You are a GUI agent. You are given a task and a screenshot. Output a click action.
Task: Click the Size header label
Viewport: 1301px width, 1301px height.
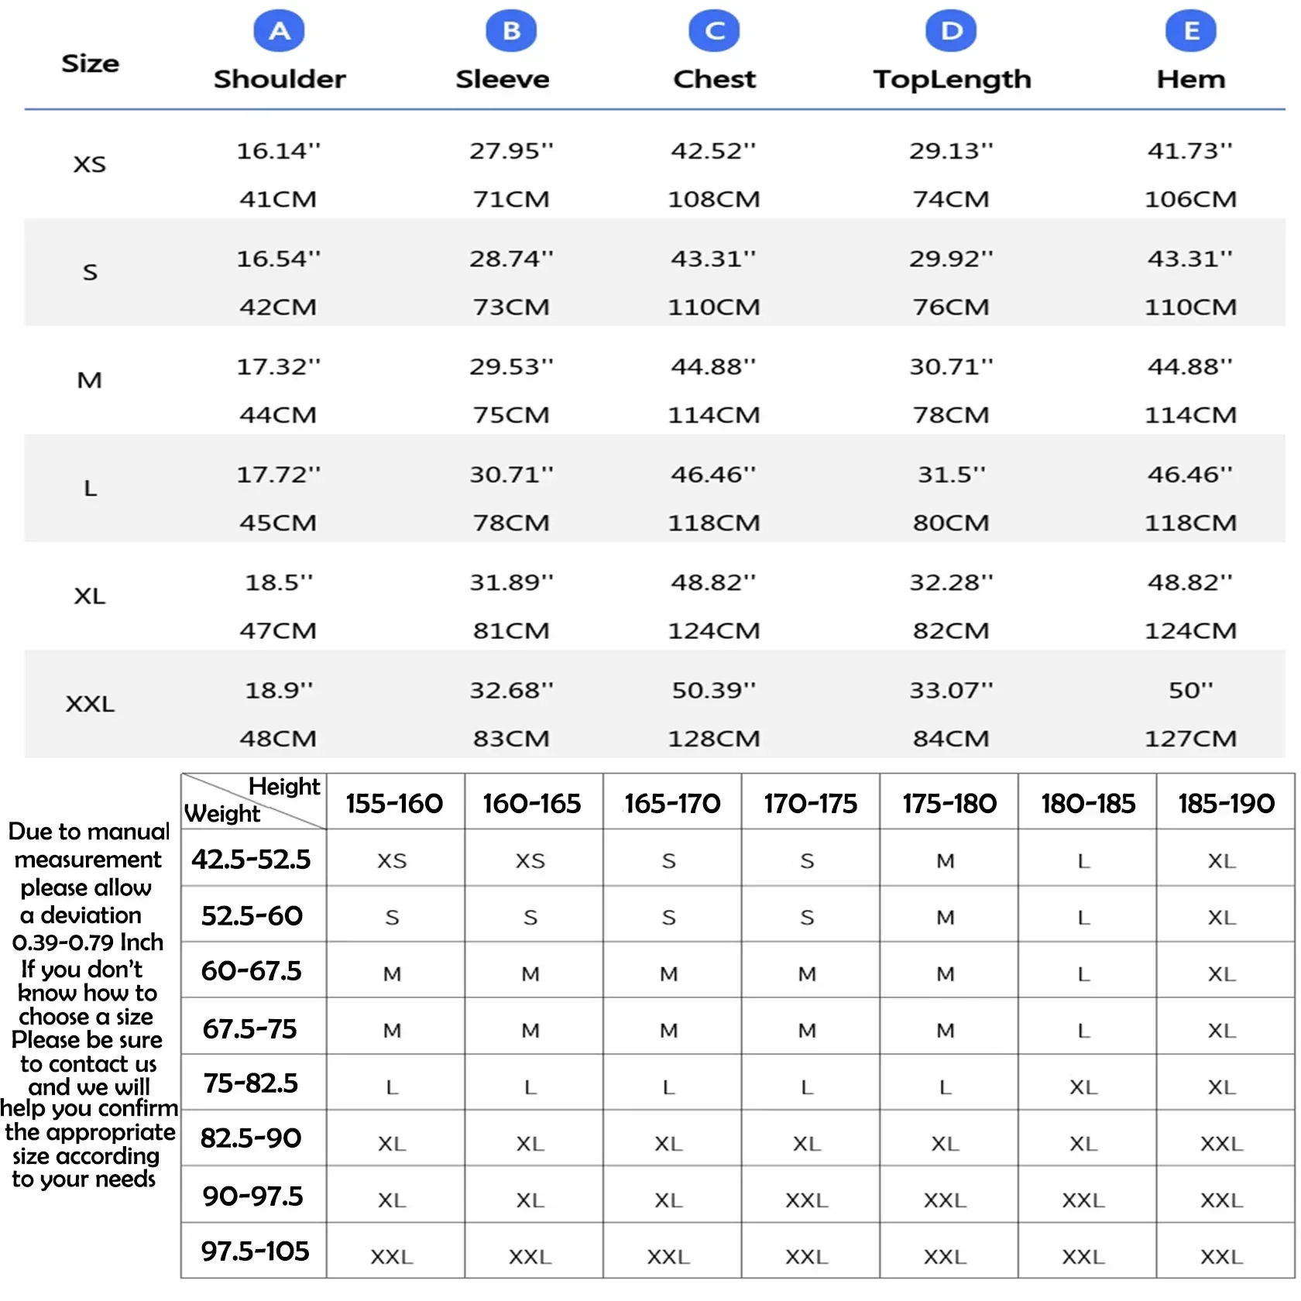click(91, 64)
